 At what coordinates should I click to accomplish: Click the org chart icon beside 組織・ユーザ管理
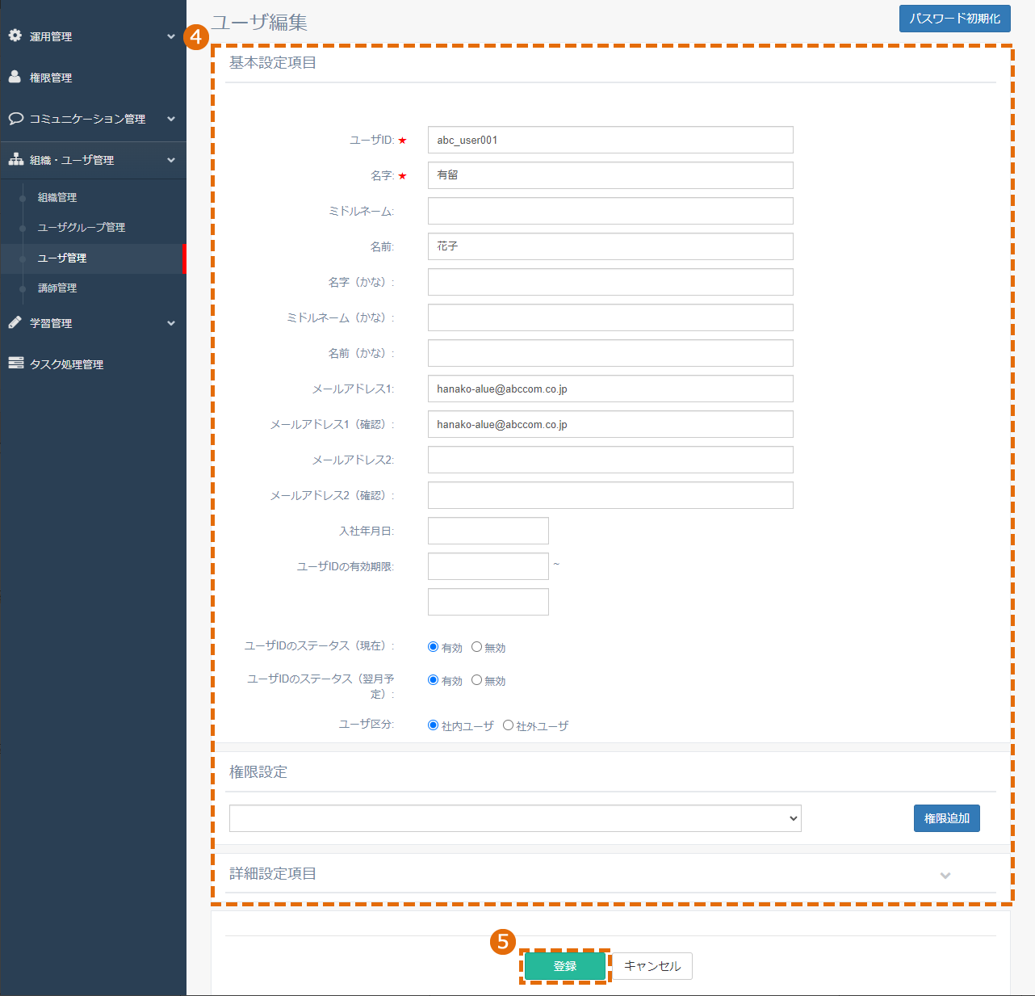pyautogui.click(x=15, y=159)
